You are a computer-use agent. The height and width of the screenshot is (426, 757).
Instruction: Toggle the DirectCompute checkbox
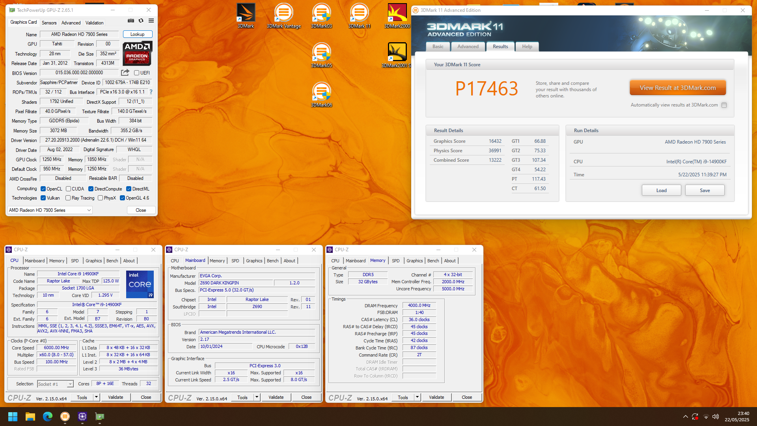point(91,189)
